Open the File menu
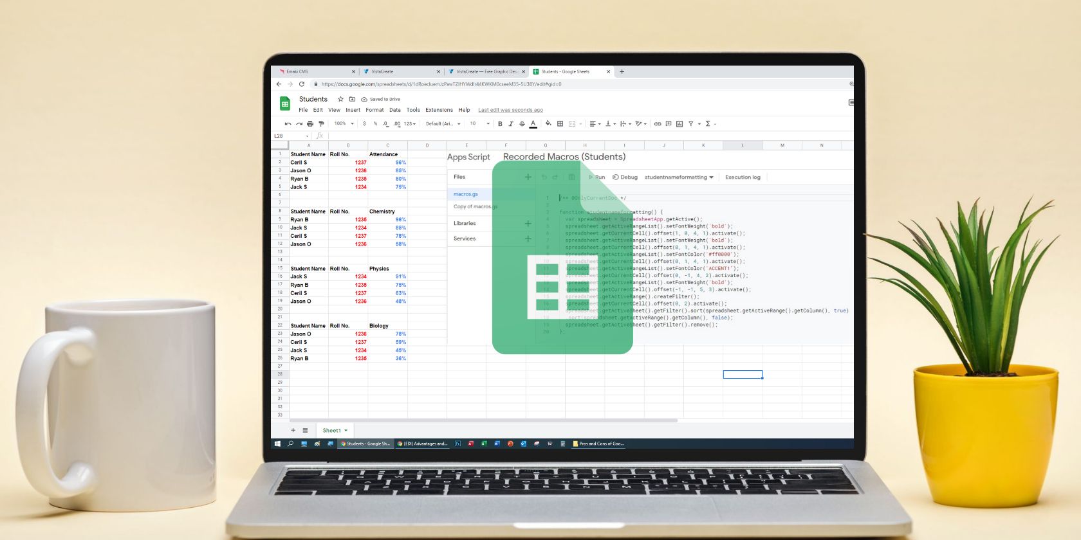This screenshot has height=540, width=1081. point(303,110)
